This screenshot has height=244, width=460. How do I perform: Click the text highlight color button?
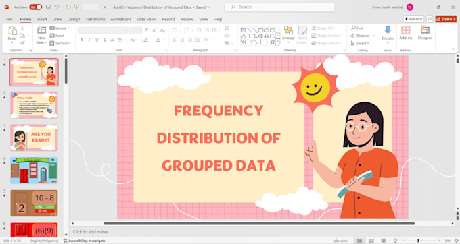[x=146, y=40]
